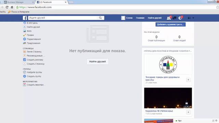This screenshot has width=219, height=123.
Task: Click 'Главная' in top navigation
Action: coord(140,18)
